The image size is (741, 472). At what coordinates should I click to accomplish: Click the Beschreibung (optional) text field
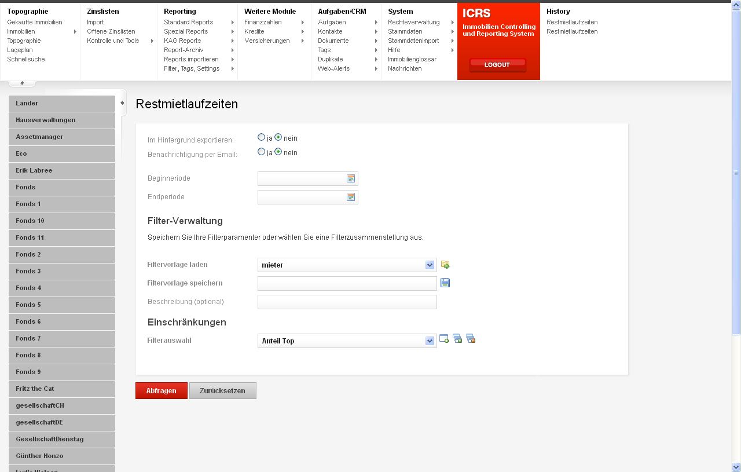347,302
